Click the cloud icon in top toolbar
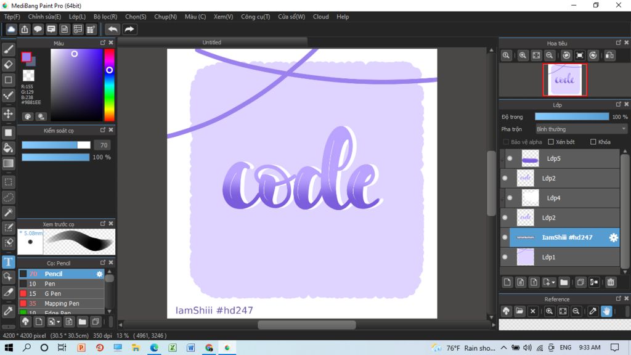 (11, 30)
